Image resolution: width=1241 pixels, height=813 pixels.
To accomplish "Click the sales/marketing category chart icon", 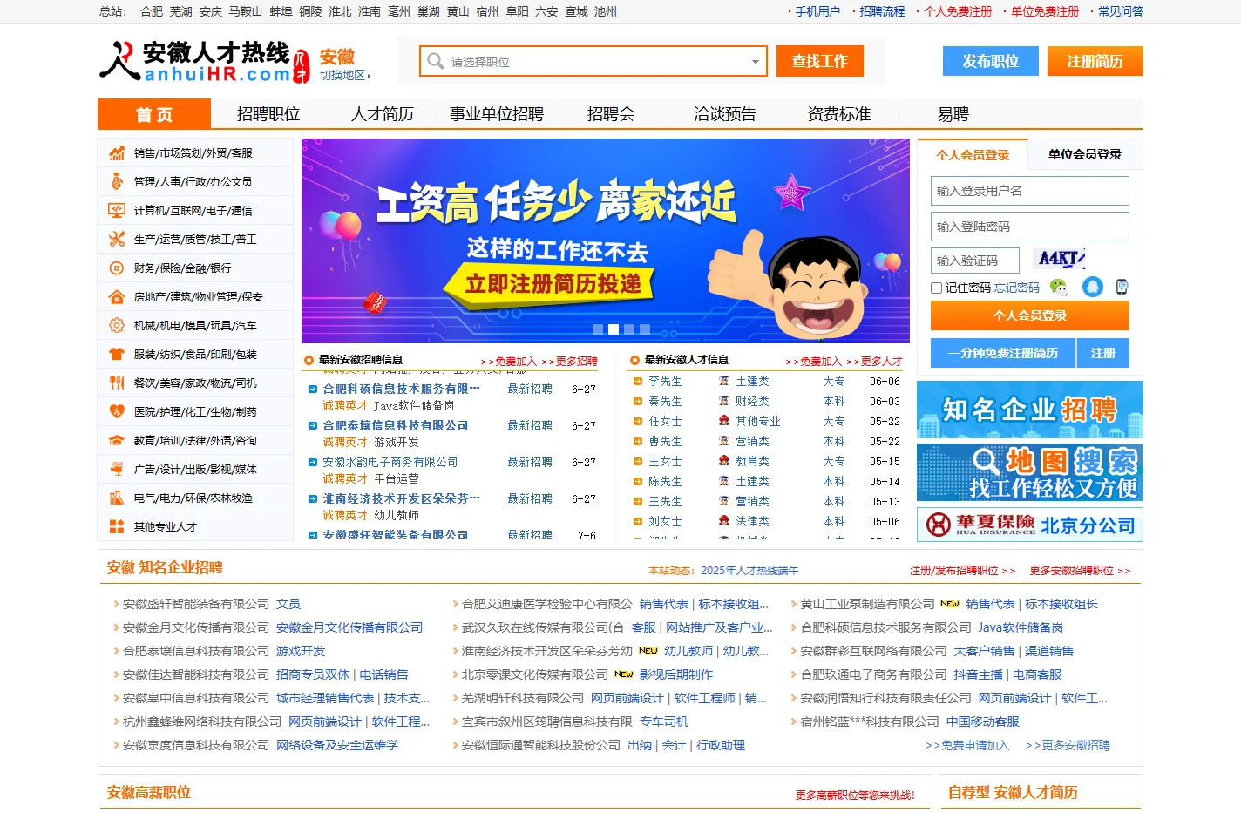I will pos(116,153).
